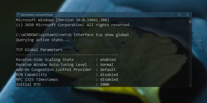Viewport: 207px width, 103px height.
Task: Click the Receive-Side Scaling State 'enabled' value
Action: click(x=108, y=60)
